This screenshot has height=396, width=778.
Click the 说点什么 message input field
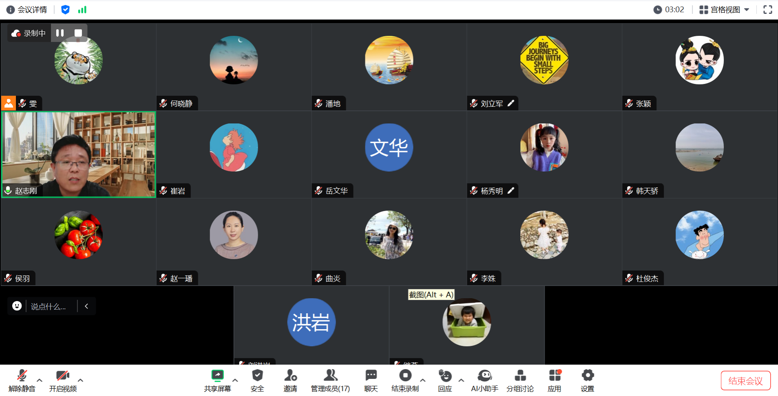point(51,306)
